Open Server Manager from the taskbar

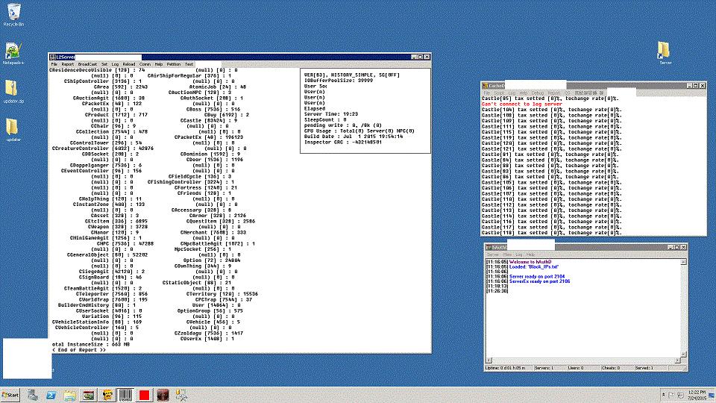point(32,395)
